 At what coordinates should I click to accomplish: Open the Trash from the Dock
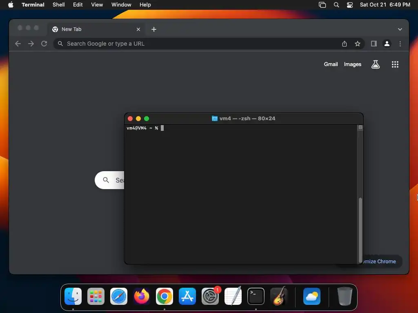tap(345, 296)
